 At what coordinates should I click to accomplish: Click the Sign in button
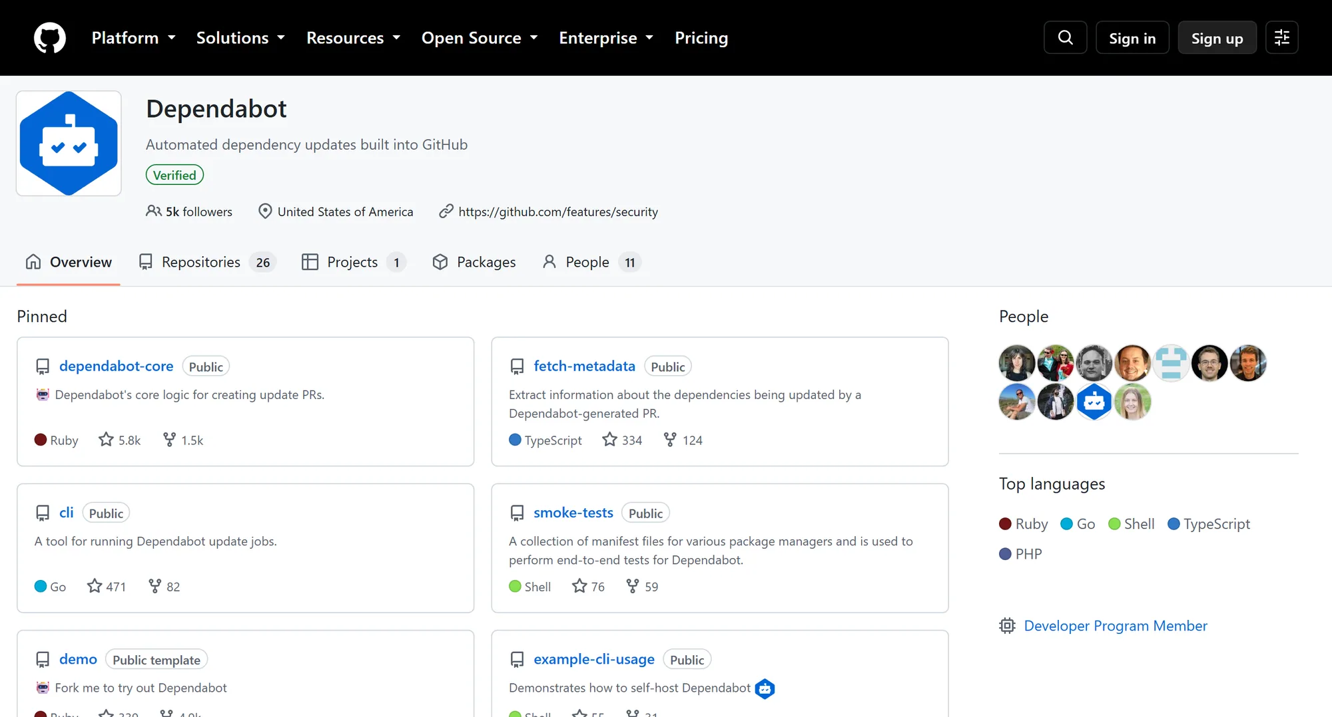pyautogui.click(x=1132, y=38)
